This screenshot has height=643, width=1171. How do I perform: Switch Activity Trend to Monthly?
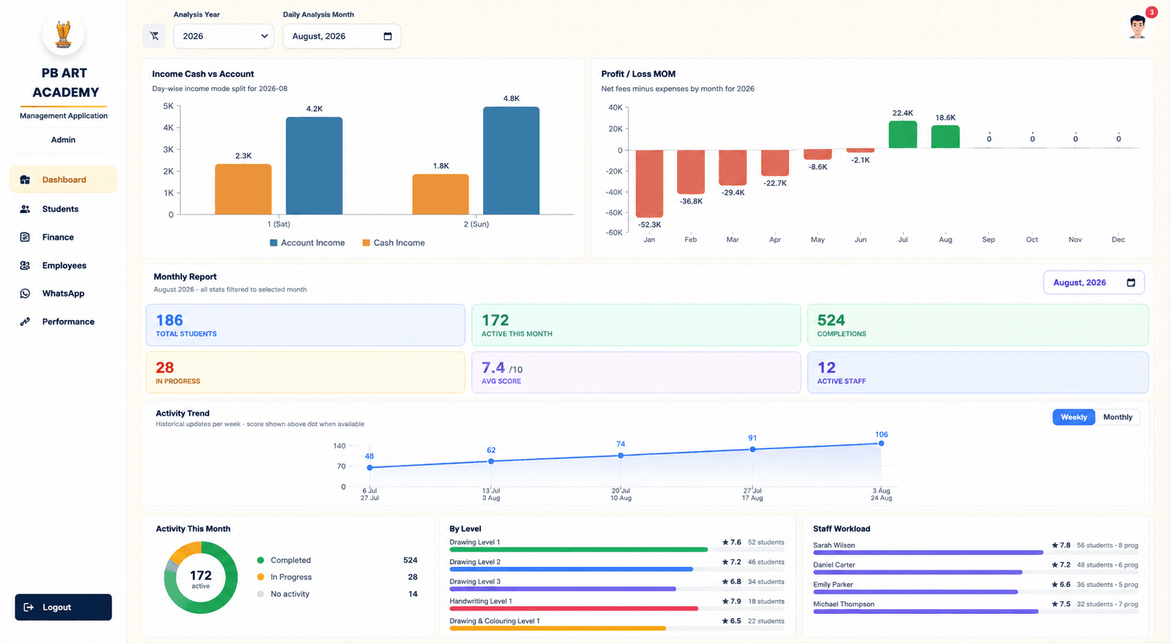tap(1118, 417)
